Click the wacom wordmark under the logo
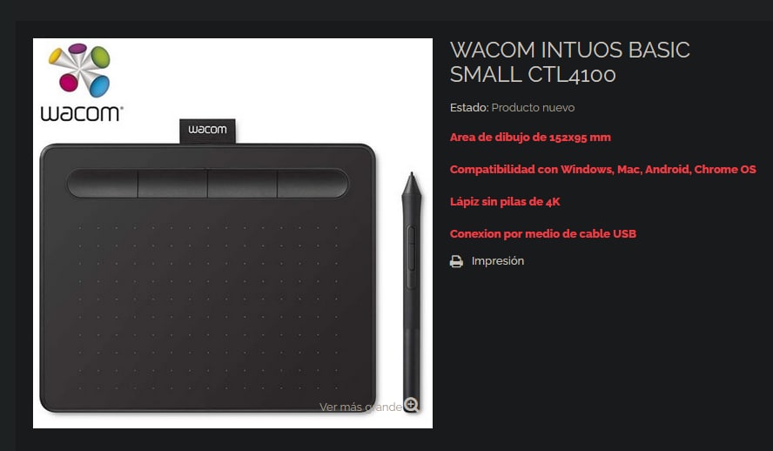The width and height of the screenshot is (773, 451). click(x=81, y=113)
